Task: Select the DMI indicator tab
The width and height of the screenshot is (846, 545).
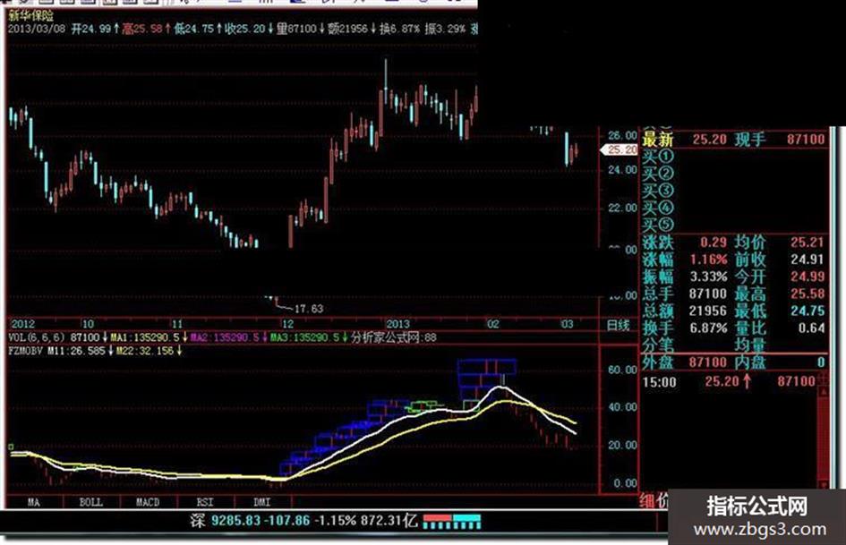Action: [261, 502]
